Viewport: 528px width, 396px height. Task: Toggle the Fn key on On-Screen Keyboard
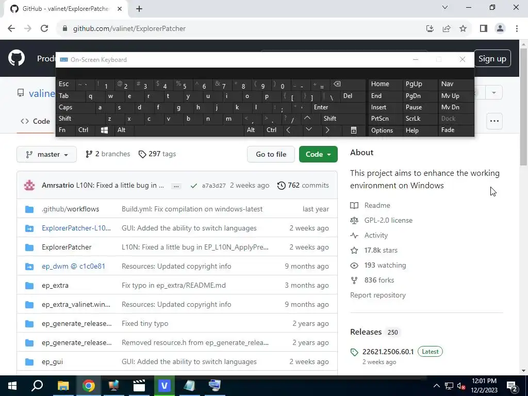point(65,130)
